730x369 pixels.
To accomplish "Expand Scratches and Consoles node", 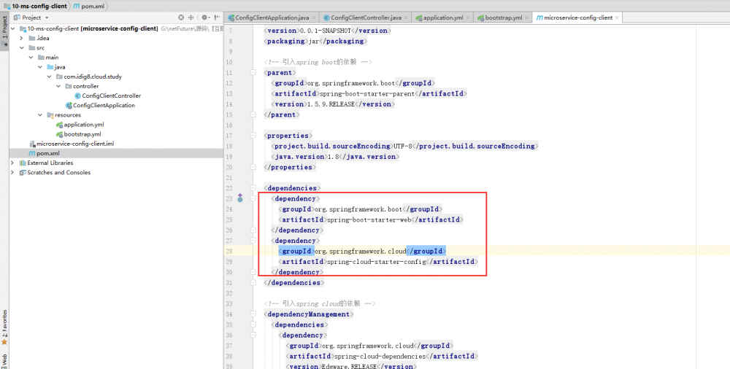I will (x=12, y=173).
